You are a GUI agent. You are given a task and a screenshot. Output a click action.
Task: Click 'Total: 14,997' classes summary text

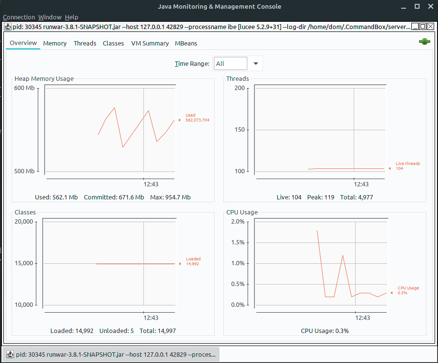coord(157,331)
